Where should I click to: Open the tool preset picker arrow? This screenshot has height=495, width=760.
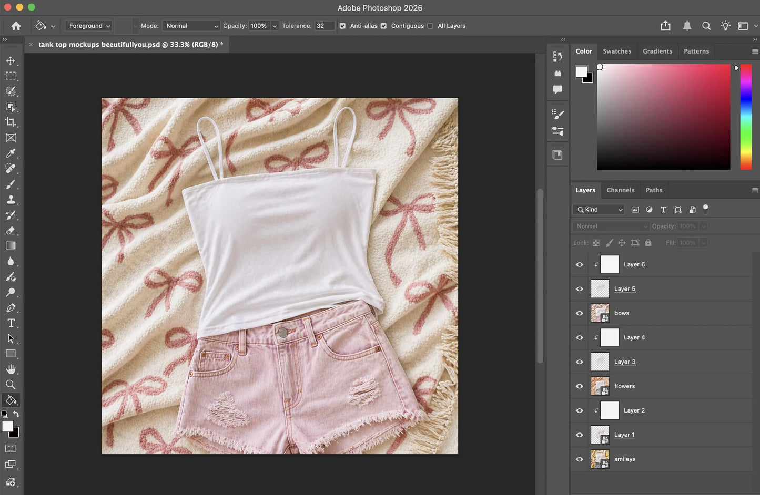53,26
